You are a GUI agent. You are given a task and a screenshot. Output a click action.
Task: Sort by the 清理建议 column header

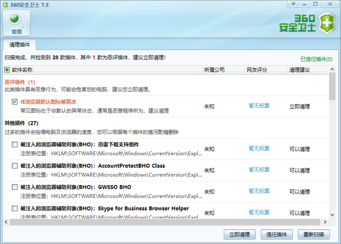tap(299, 70)
